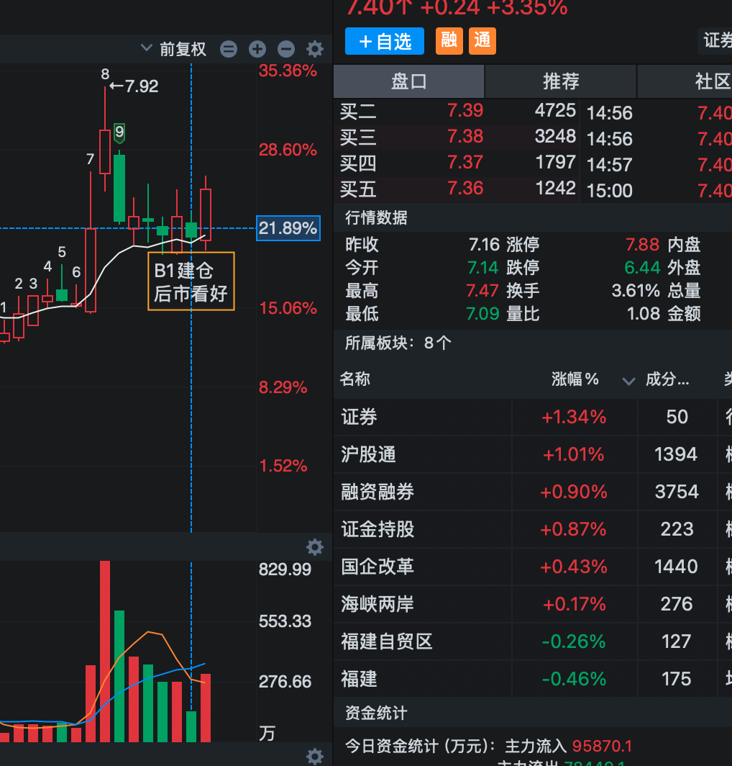
Task: Click the orange 融 margin trading icon
Action: point(449,41)
